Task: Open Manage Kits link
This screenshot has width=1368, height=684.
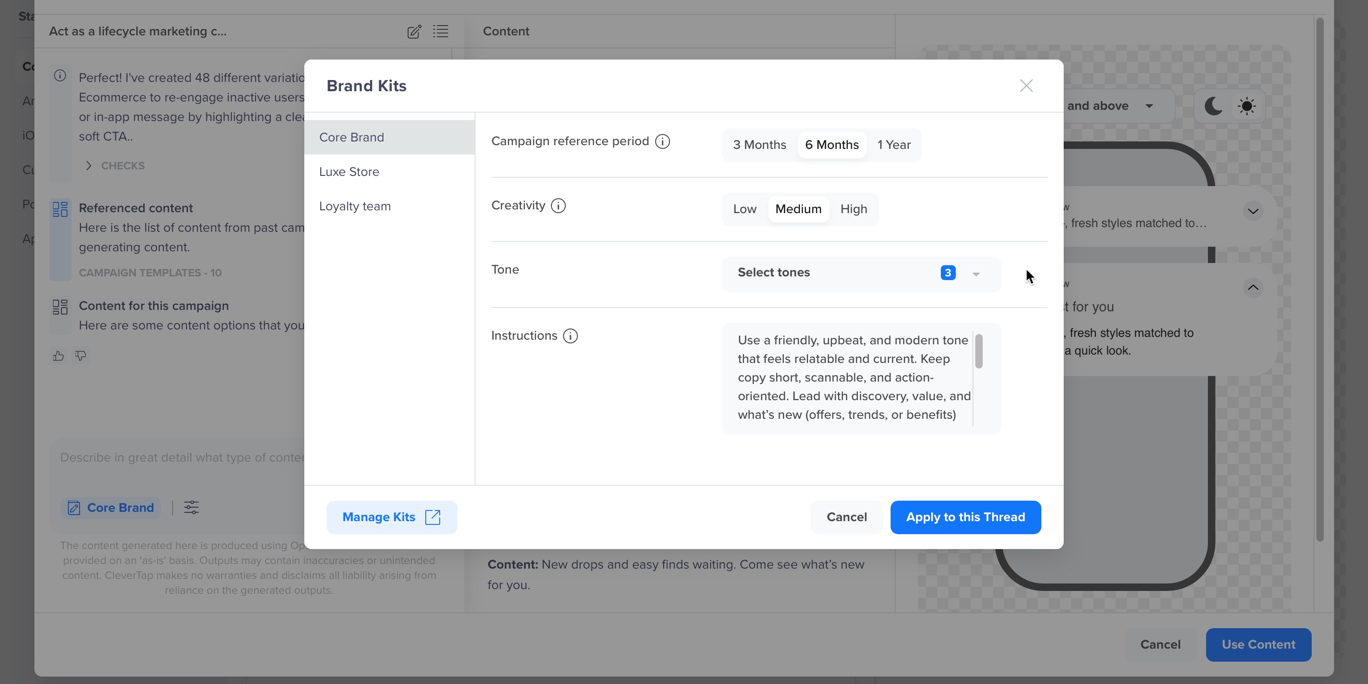Action: coord(391,516)
